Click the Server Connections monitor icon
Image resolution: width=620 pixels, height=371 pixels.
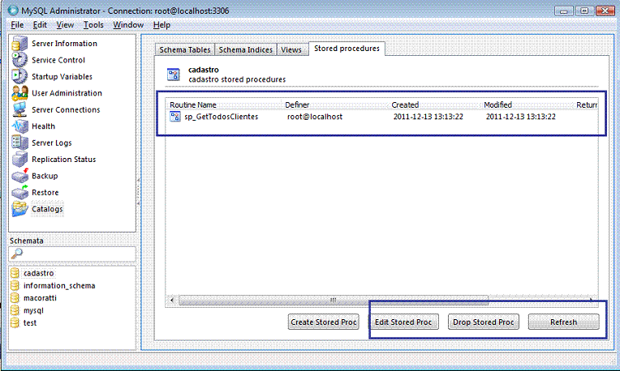tap(19, 109)
